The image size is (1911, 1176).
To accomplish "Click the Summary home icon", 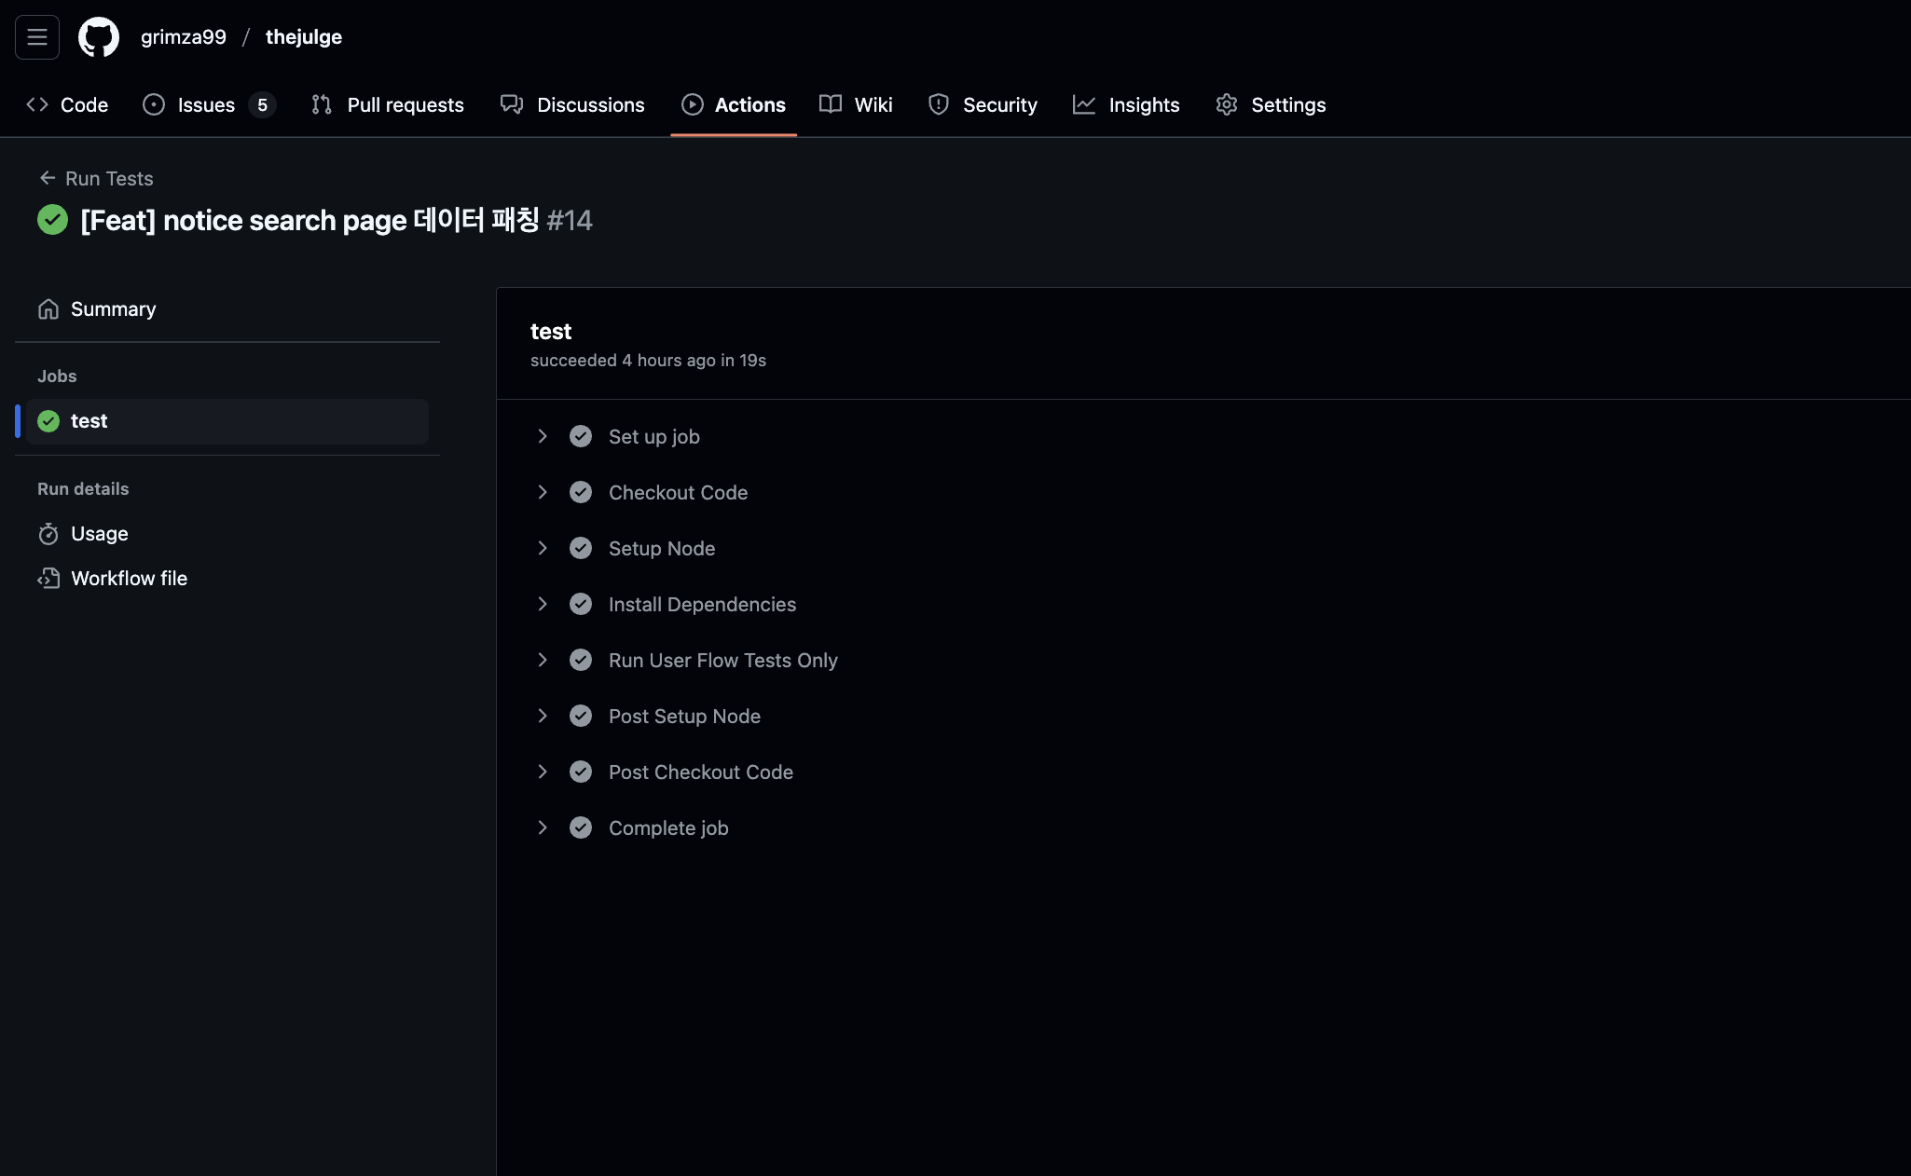I will [x=48, y=309].
